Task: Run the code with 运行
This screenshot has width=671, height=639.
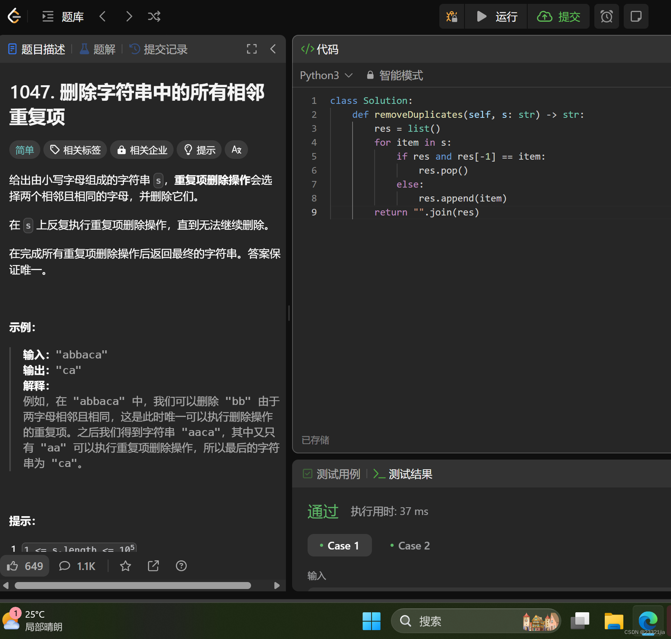Action: (x=496, y=17)
